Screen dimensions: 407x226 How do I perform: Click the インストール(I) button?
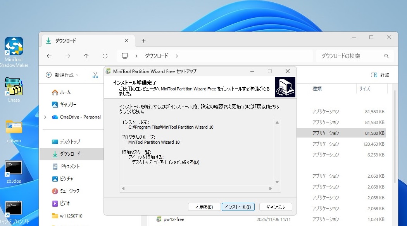[238, 207]
